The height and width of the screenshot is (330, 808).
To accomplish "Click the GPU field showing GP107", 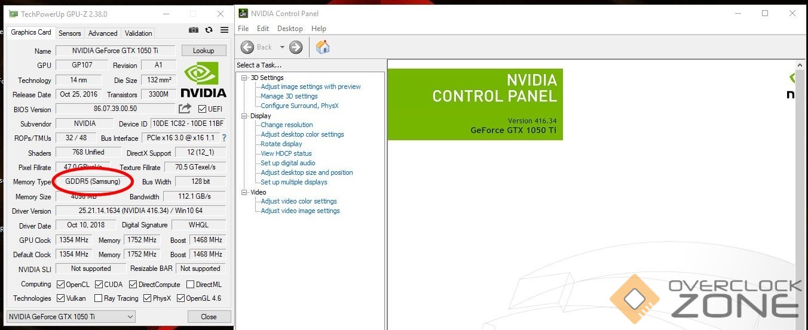I will (x=82, y=65).
